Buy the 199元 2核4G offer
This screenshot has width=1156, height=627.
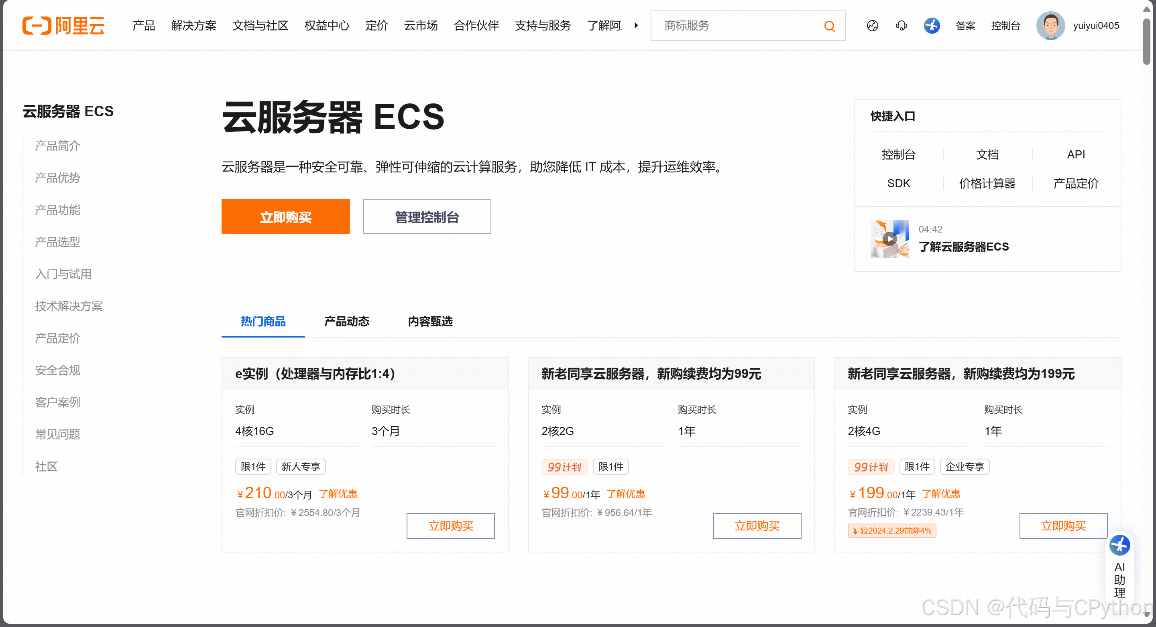[x=1063, y=526]
